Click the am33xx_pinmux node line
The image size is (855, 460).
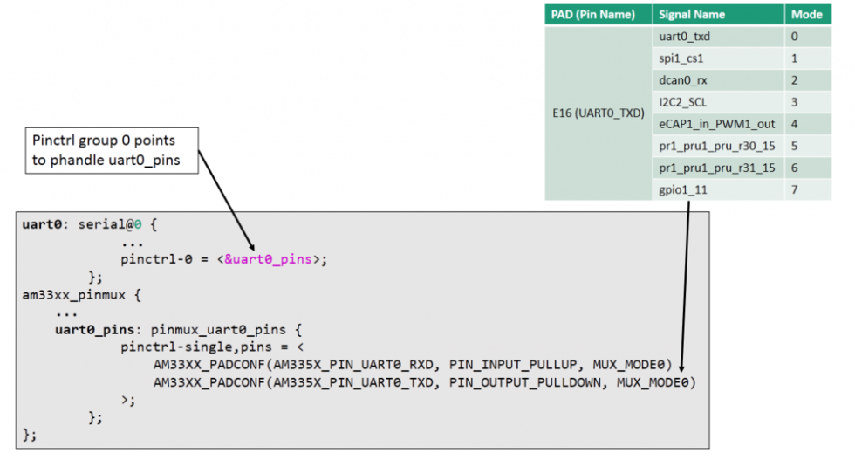tap(75, 294)
